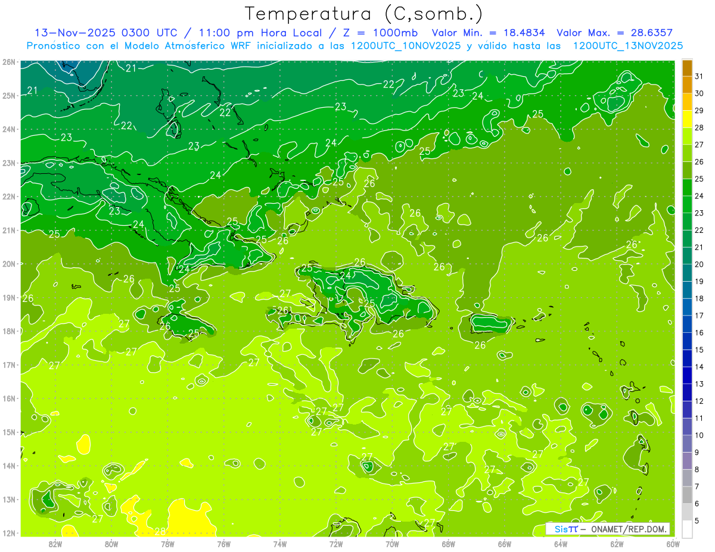Click the '62W' longitude label

617,543
